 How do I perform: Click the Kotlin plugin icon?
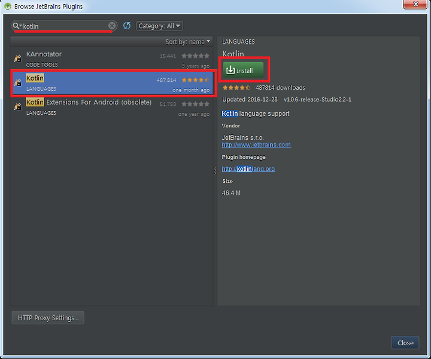click(x=17, y=82)
